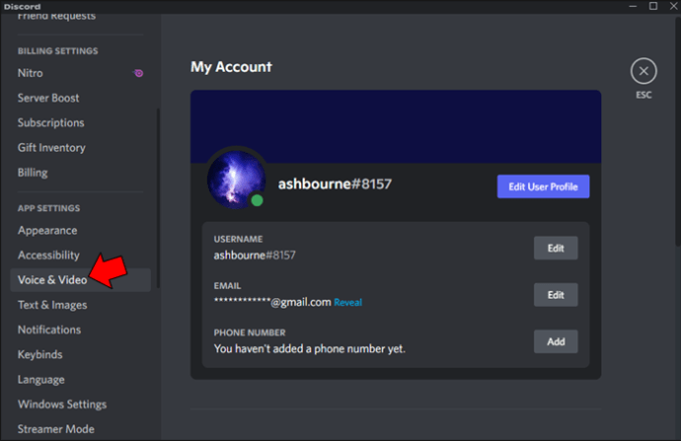Click the green online status indicator
681x441 pixels.
click(258, 200)
